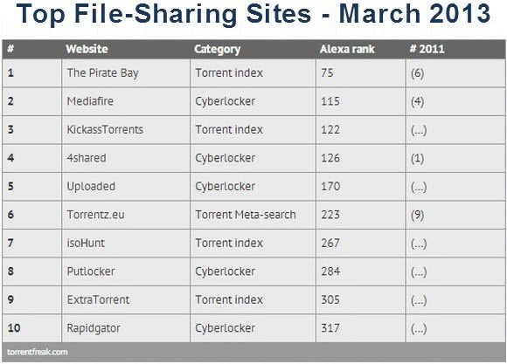
Task: Select The Pirate Bay website entry
Action: point(103,73)
